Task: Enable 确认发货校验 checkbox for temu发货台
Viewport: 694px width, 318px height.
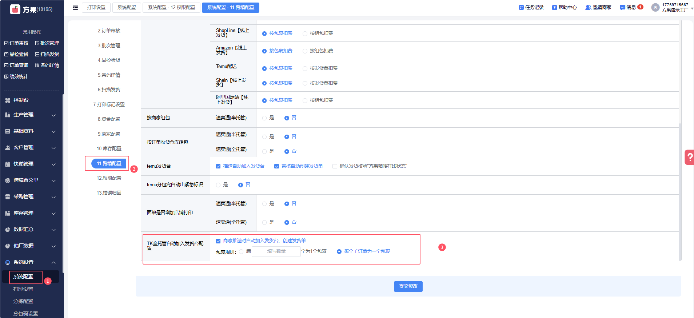Action: (x=335, y=166)
